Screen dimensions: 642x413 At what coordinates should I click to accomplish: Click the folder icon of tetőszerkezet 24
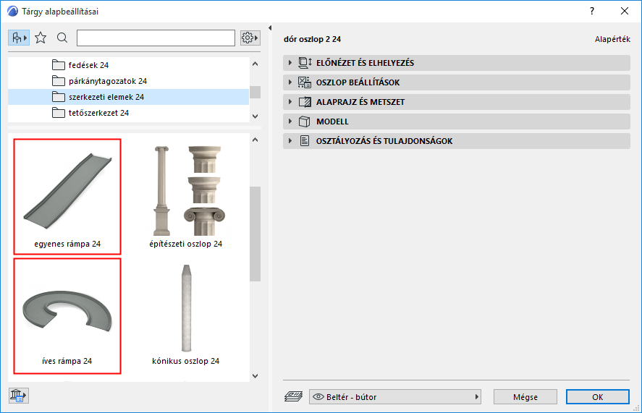pyautogui.click(x=59, y=113)
